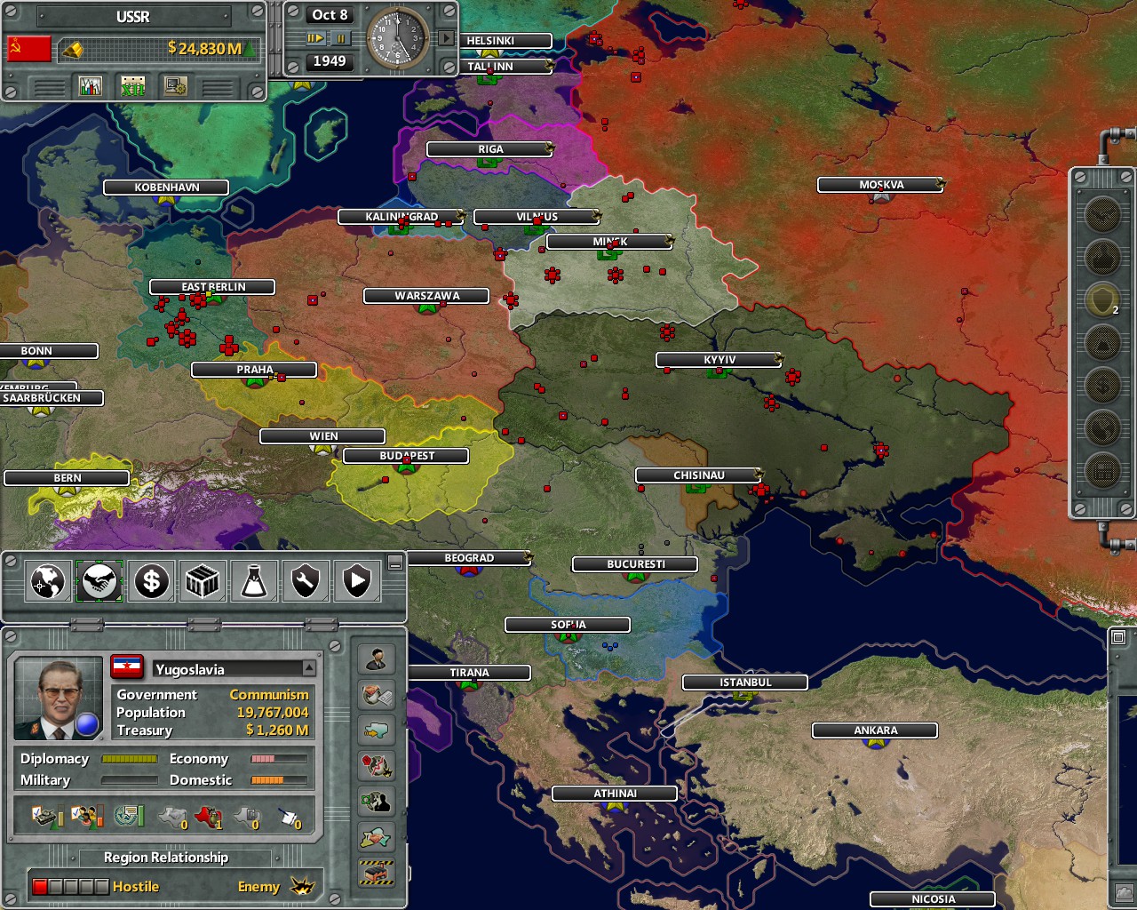Click the shield alert with 2 notifications
1137x910 pixels.
1102,299
